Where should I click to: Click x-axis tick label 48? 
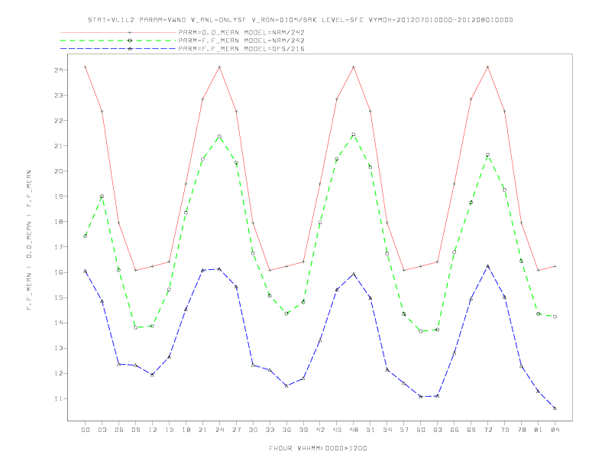click(x=354, y=430)
